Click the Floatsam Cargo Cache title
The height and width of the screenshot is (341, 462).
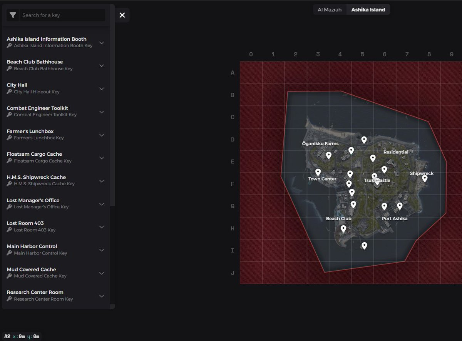pyautogui.click(x=34, y=154)
